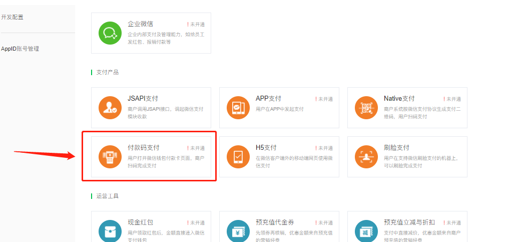Image resolution: width=510 pixels, height=242 pixels.
Task: Click the 预充值立减与折扣 discount icon
Action: (366, 231)
